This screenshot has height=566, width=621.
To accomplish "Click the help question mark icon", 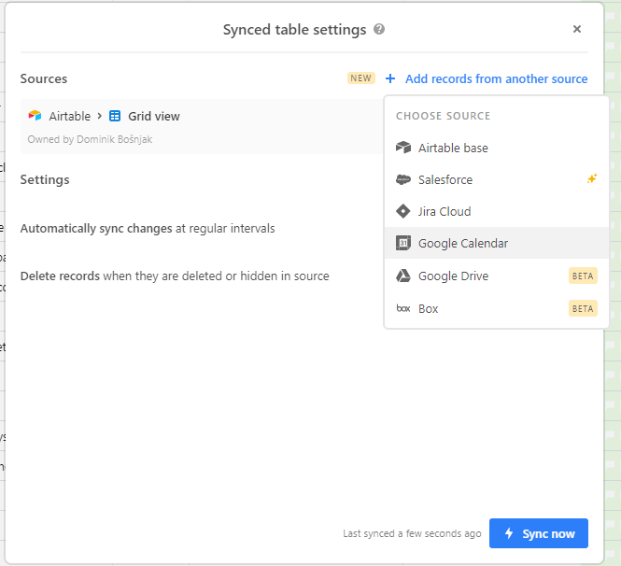I will coord(379,29).
